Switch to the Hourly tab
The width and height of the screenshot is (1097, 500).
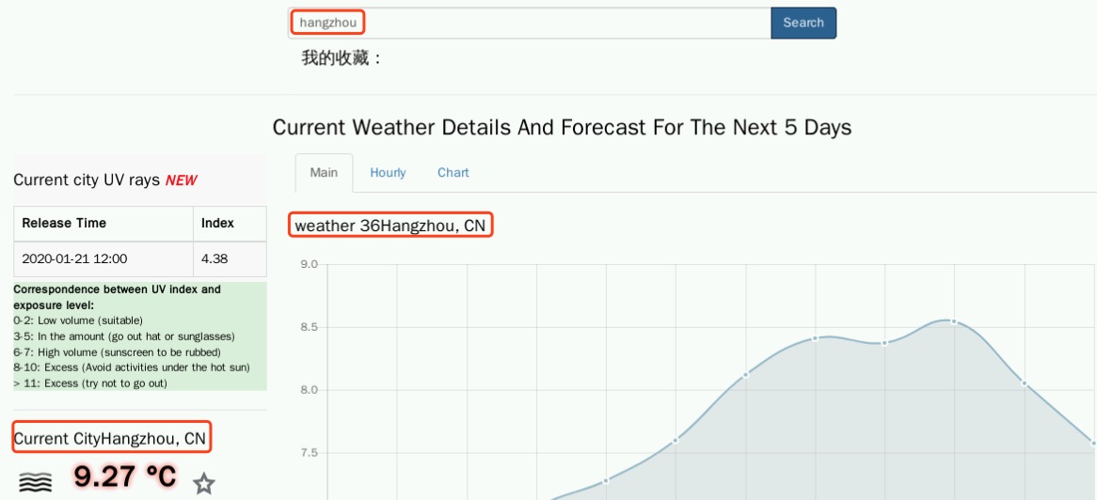(x=388, y=173)
